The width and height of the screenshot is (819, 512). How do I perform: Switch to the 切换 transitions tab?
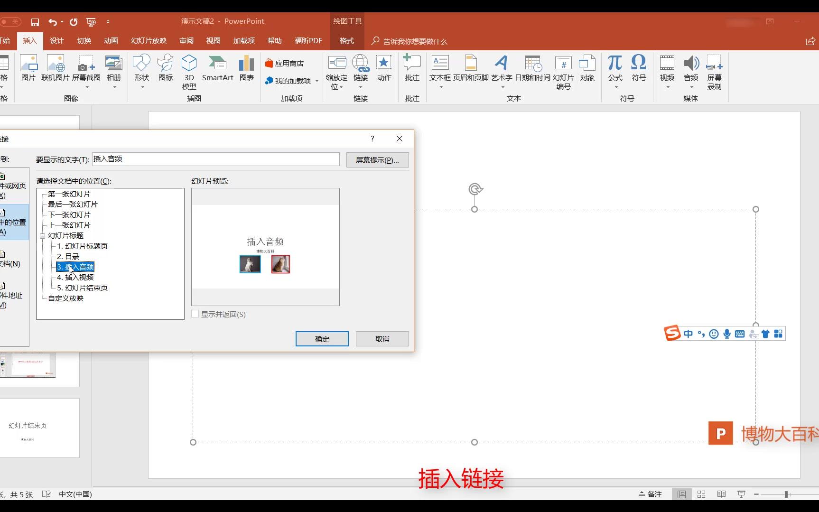tap(84, 41)
